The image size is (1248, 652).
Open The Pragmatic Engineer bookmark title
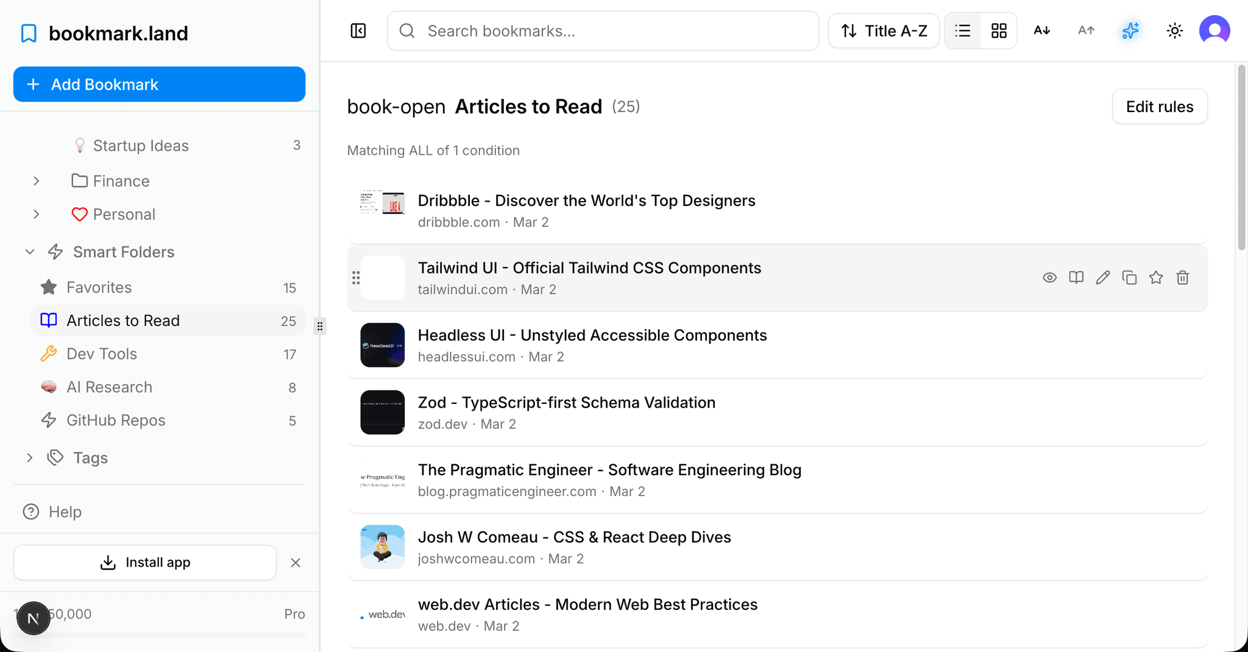coord(610,470)
